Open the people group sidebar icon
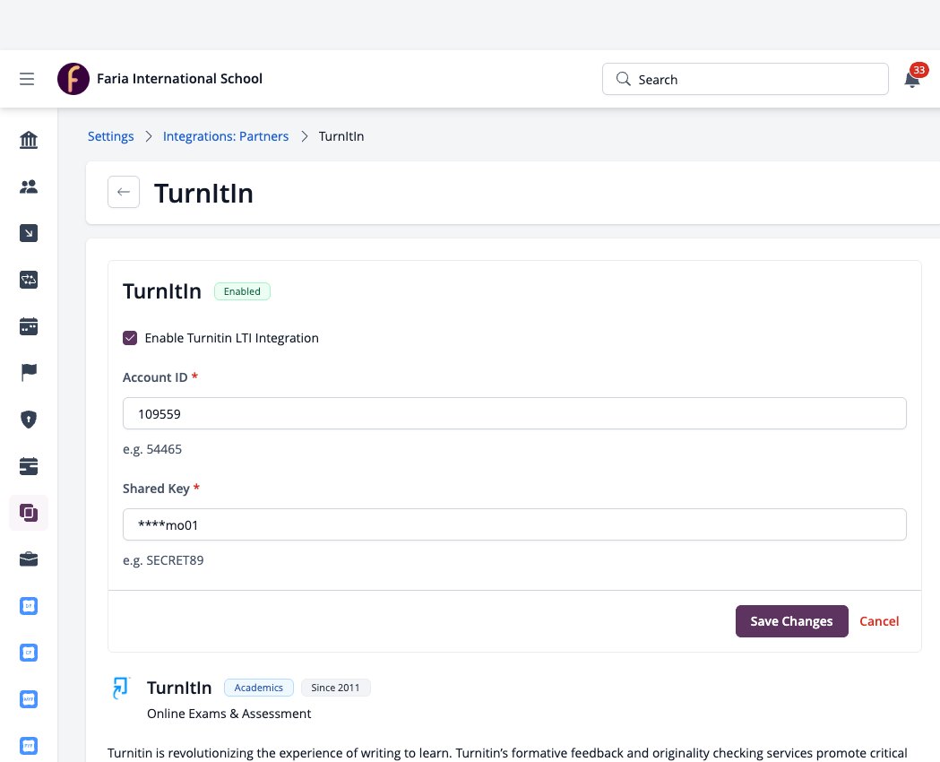 point(29,186)
